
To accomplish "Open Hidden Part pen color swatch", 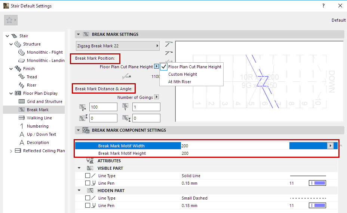I will pyautogui.click(x=317, y=206).
